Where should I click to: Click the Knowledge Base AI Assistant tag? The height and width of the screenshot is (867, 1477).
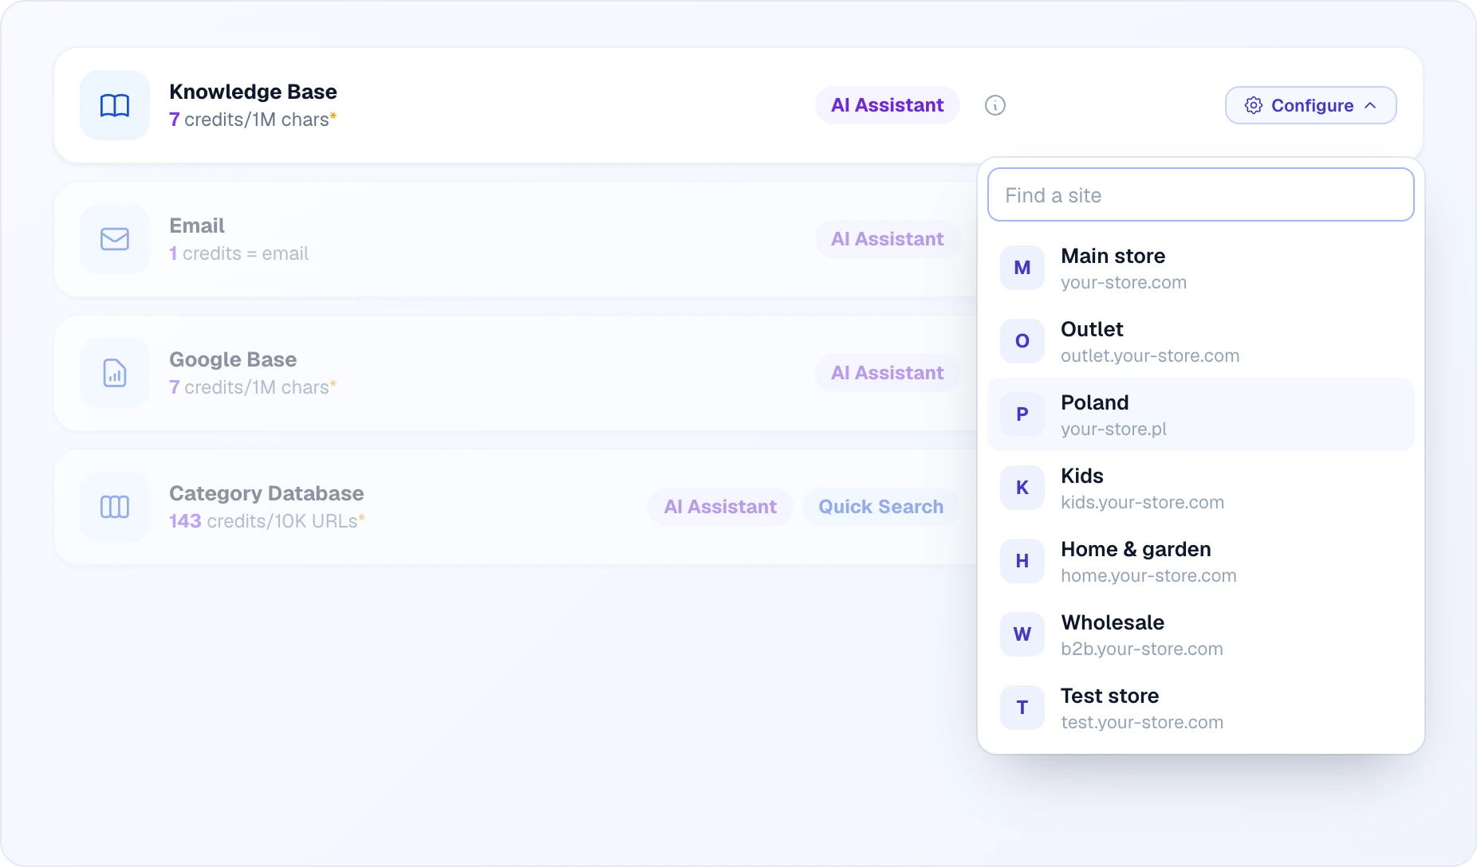point(888,105)
